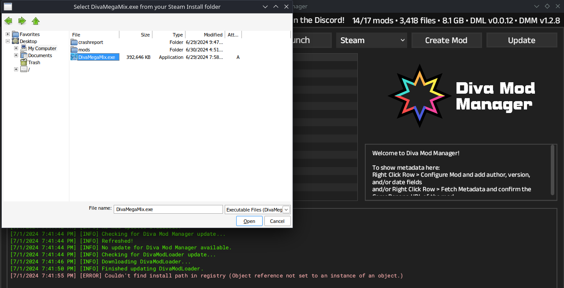Sort by the Modified column header
The width and height of the screenshot is (564, 288).
[205, 35]
